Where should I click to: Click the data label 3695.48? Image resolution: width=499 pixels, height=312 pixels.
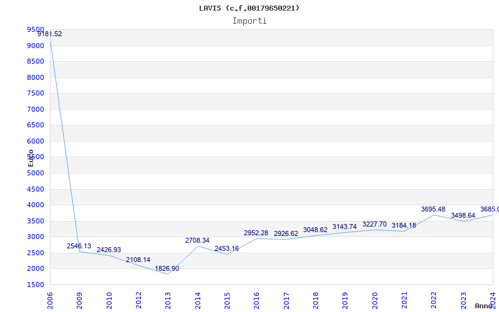(433, 210)
